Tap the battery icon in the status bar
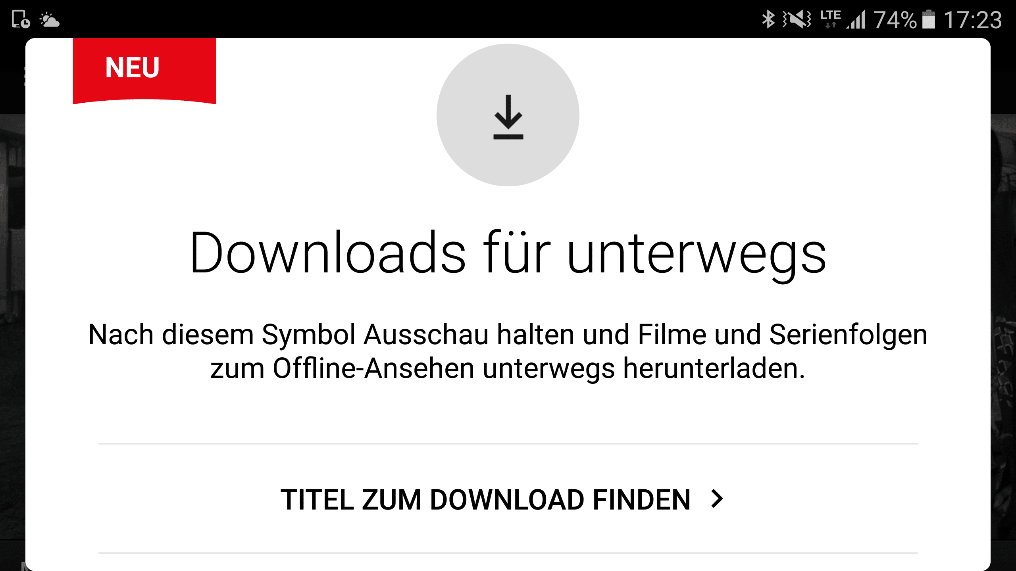This screenshot has height=571, width=1016. (x=928, y=19)
